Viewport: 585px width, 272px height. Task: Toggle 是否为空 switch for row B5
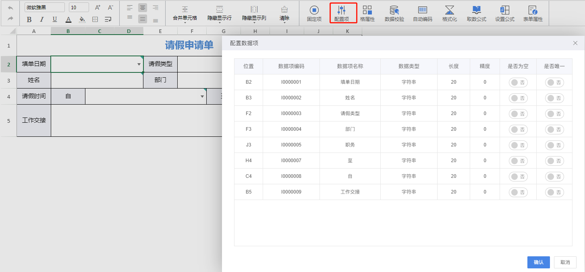518,192
